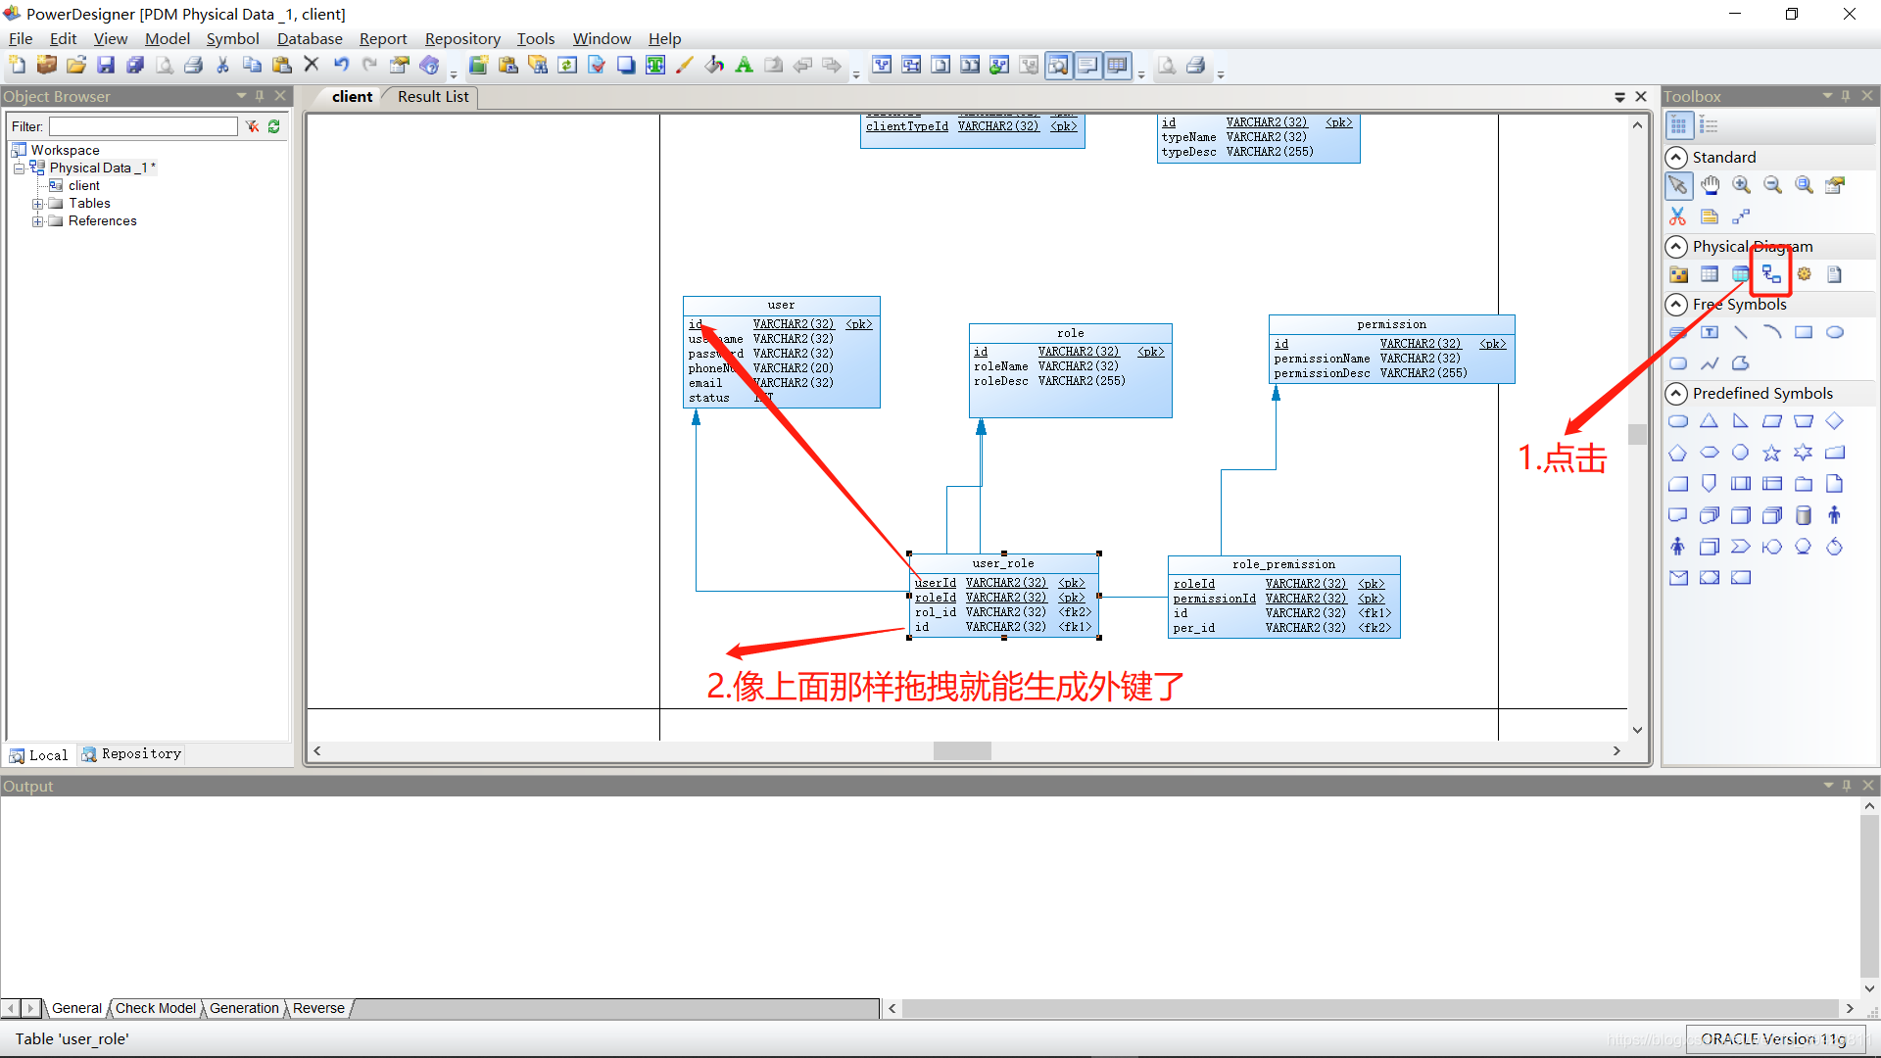The image size is (1881, 1058).
Task: Collapse the Free Symbols section
Action: [x=1676, y=305]
